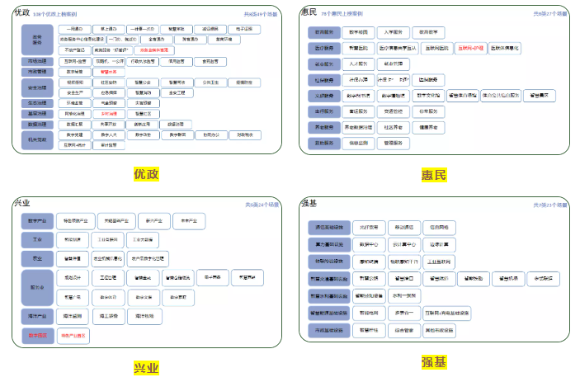
Task: Select the 海洋产业 category block
Action: click(38, 317)
